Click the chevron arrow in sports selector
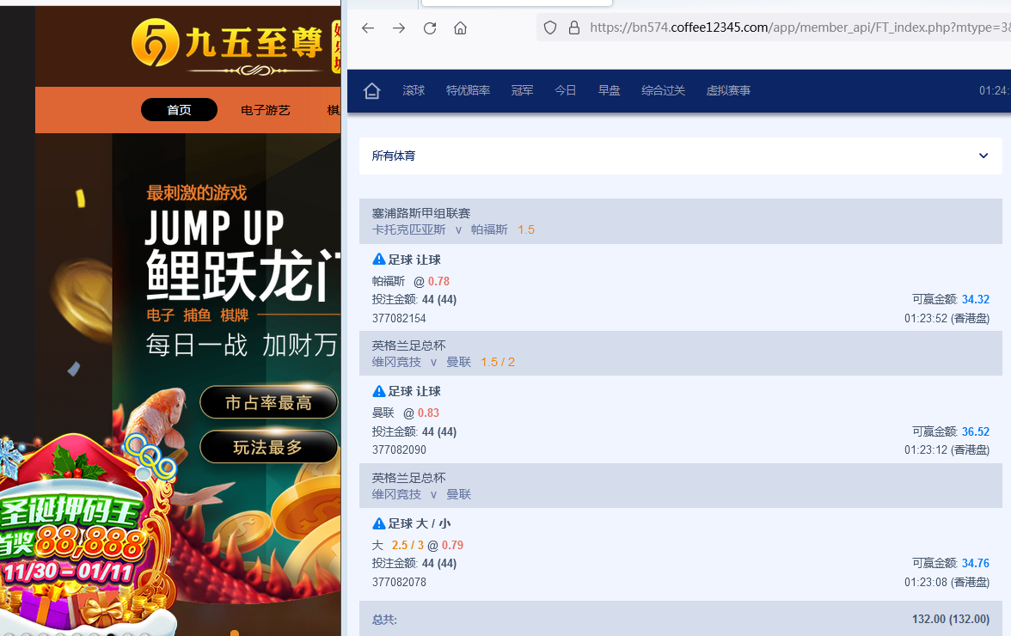1011x636 pixels. (983, 156)
